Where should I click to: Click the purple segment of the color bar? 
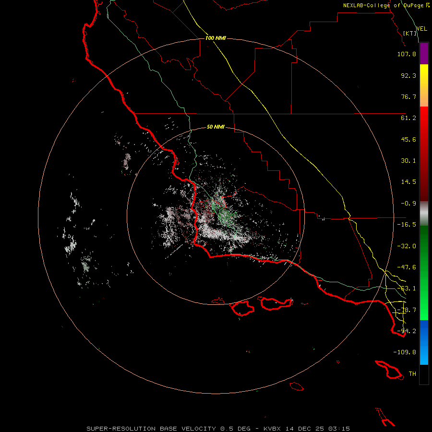[x=424, y=54]
